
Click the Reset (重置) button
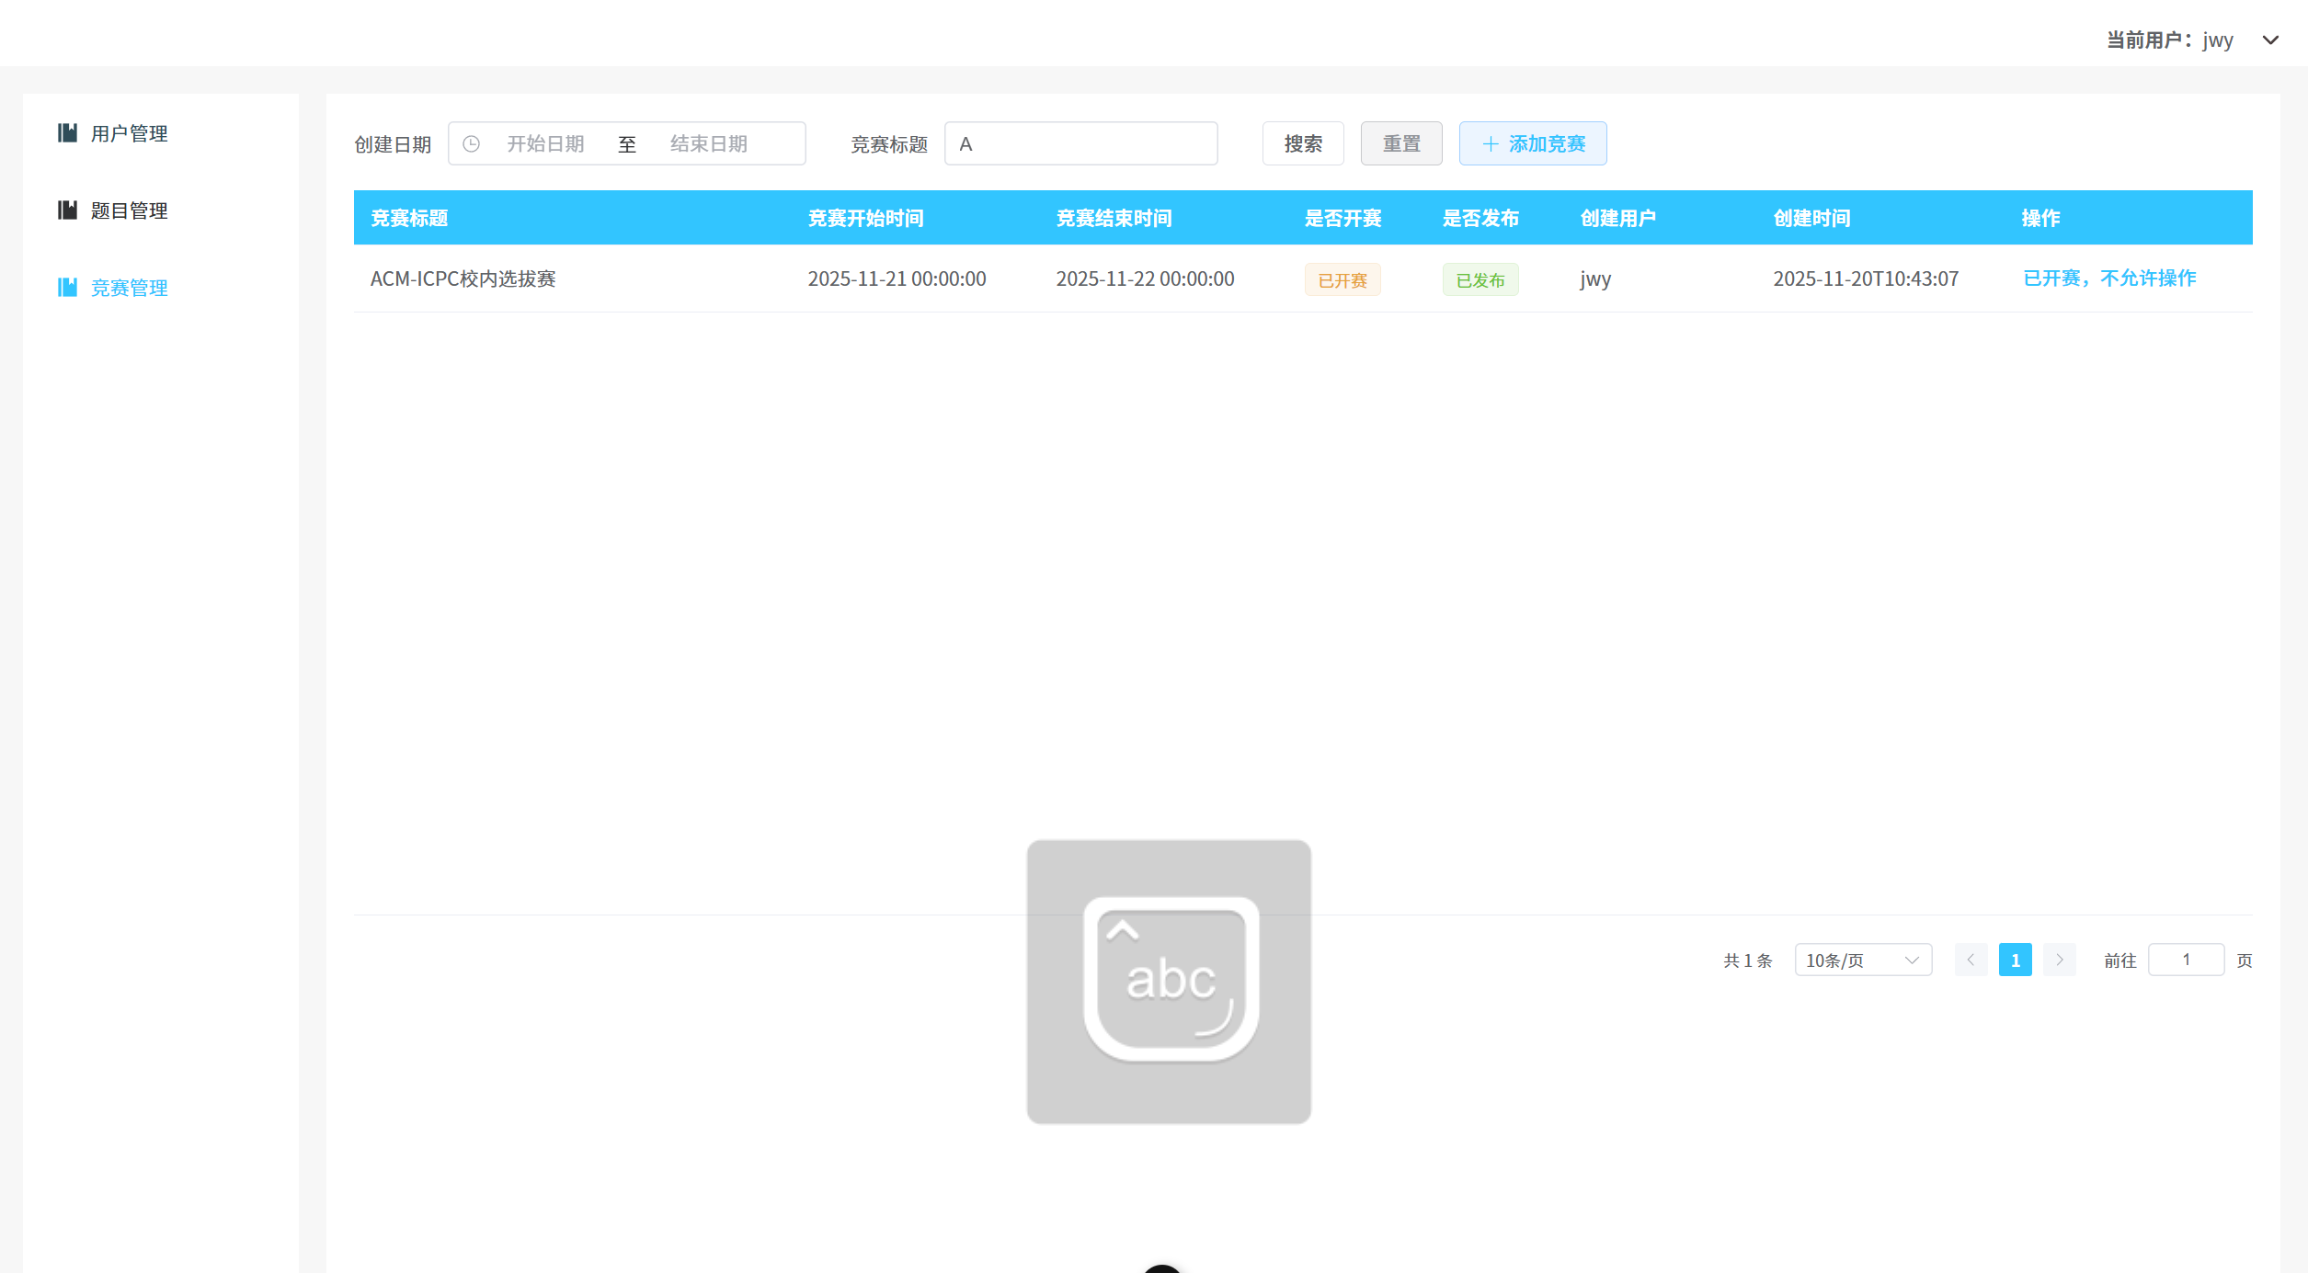pos(1400,144)
